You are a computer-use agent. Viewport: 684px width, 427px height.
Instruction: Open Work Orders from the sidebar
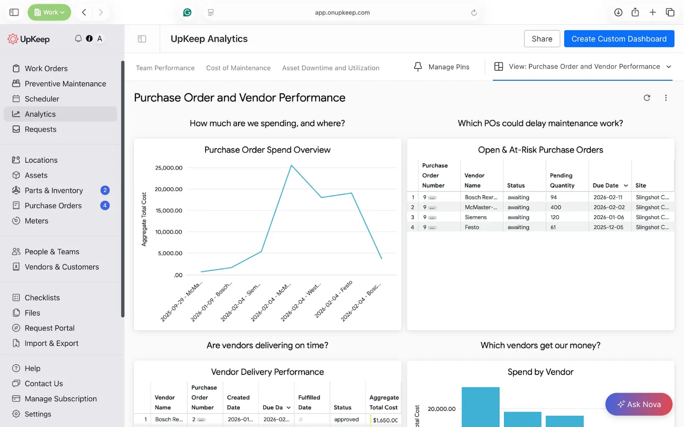click(x=46, y=68)
